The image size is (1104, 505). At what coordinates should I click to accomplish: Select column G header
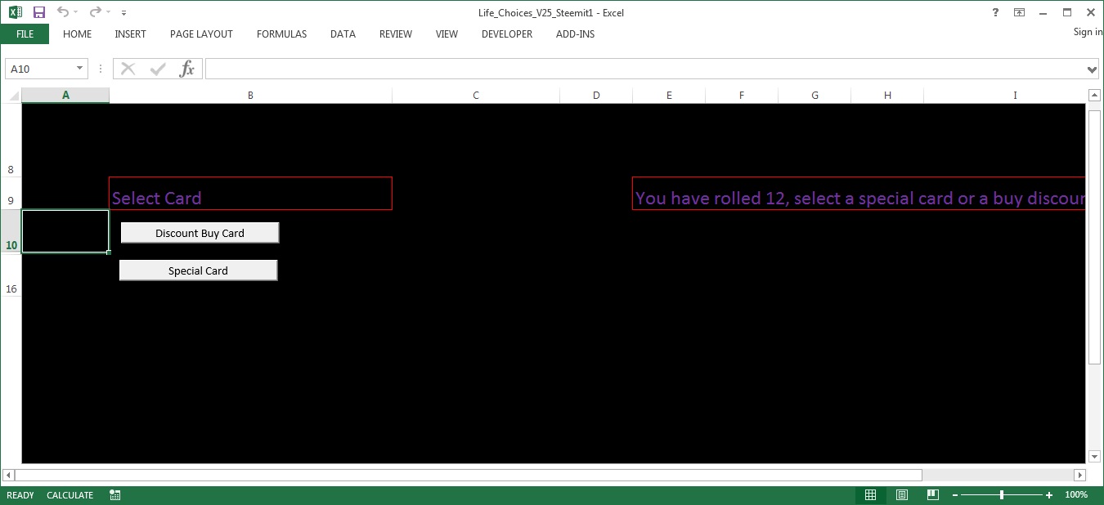(x=815, y=96)
